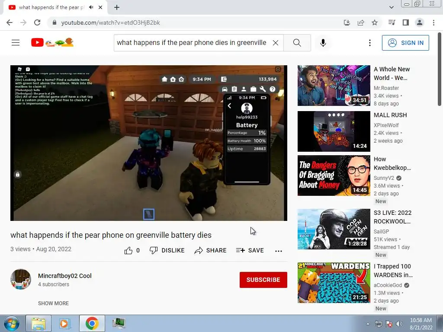Expand description with SHOW MORE
Screen dimensions: 443x332
pyautogui.click(x=53, y=303)
